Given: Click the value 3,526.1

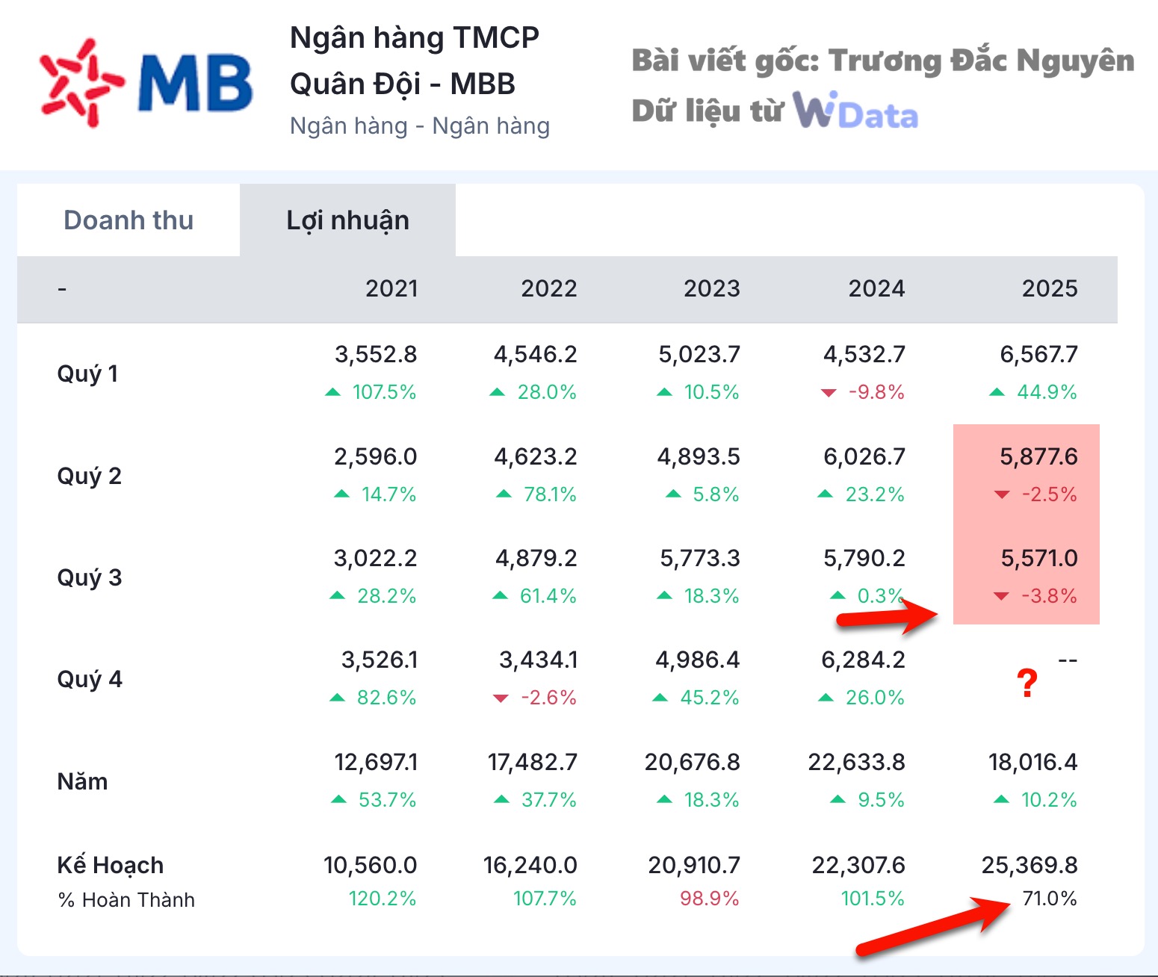Looking at the screenshot, I should click(380, 660).
